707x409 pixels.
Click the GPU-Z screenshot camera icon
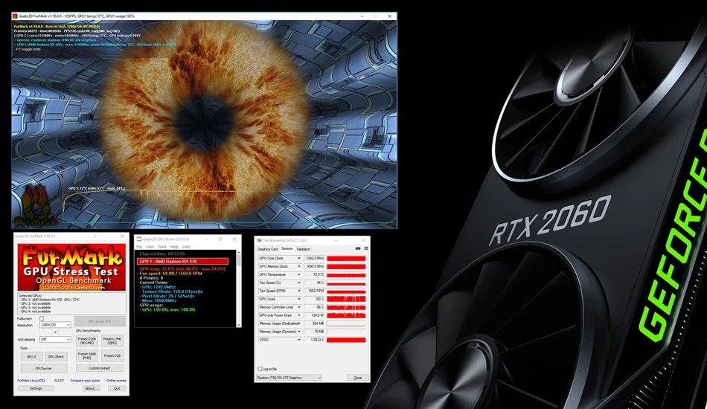coord(358,248)
